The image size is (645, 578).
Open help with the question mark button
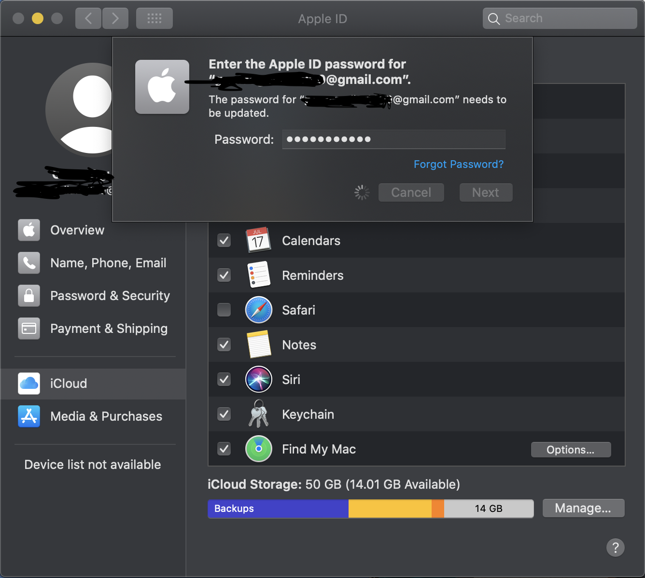coord(616,548)
